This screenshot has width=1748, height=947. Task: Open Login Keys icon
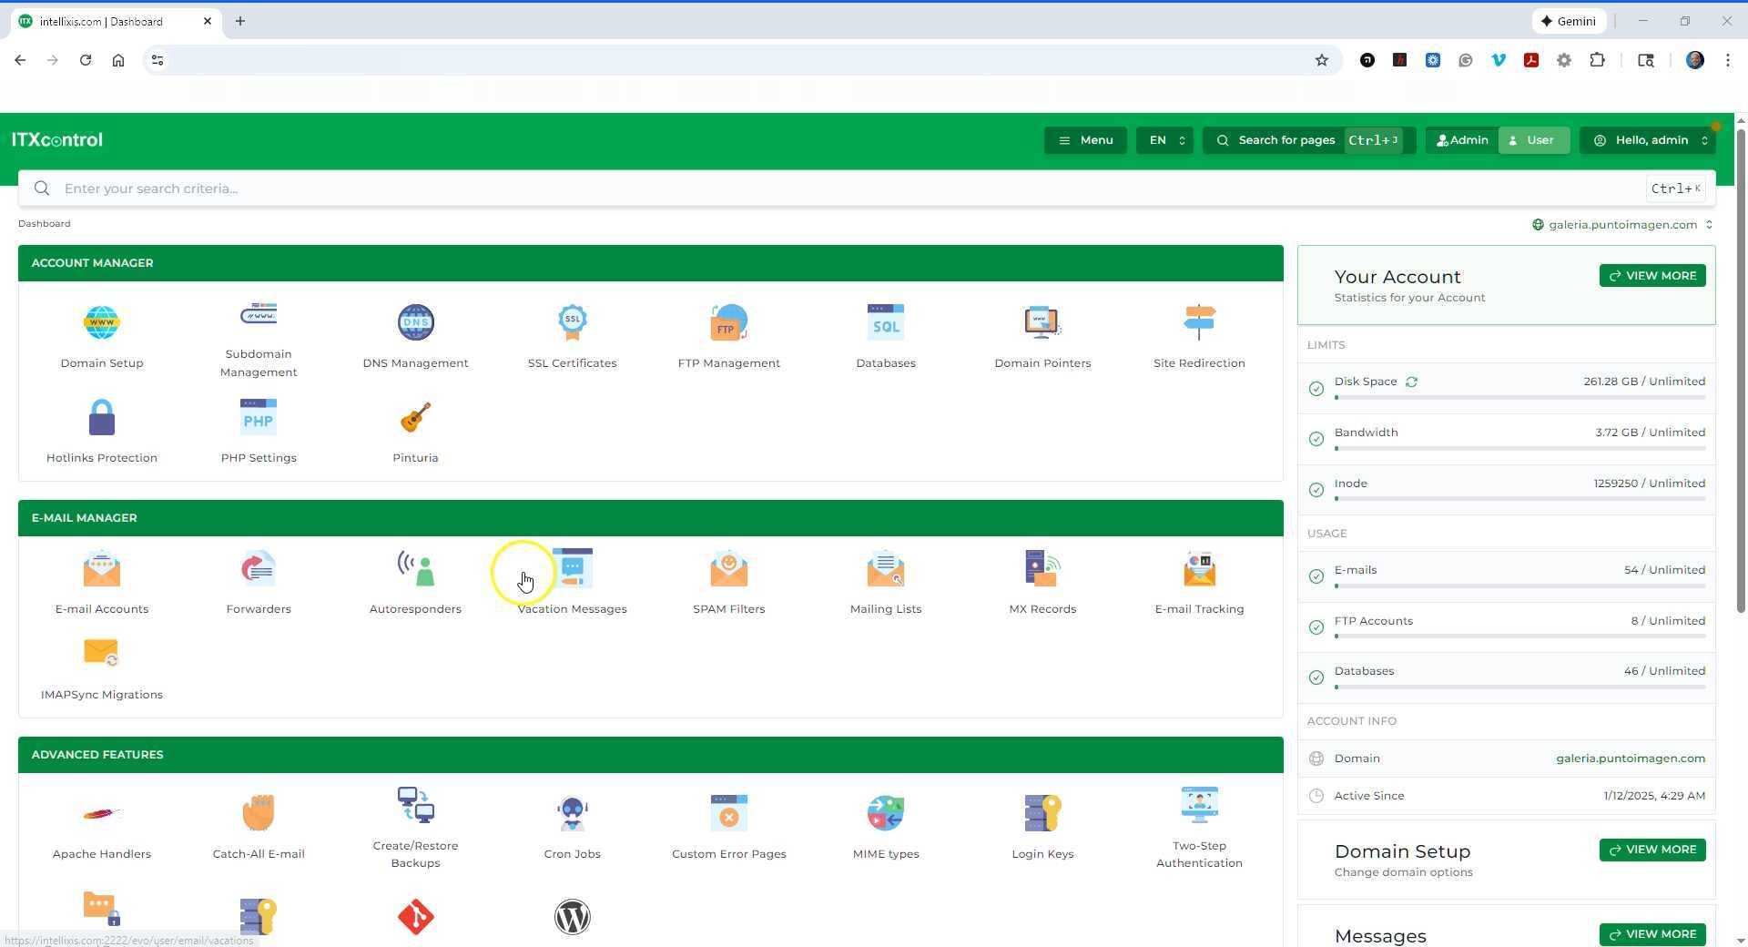[x=1042, y=813]
